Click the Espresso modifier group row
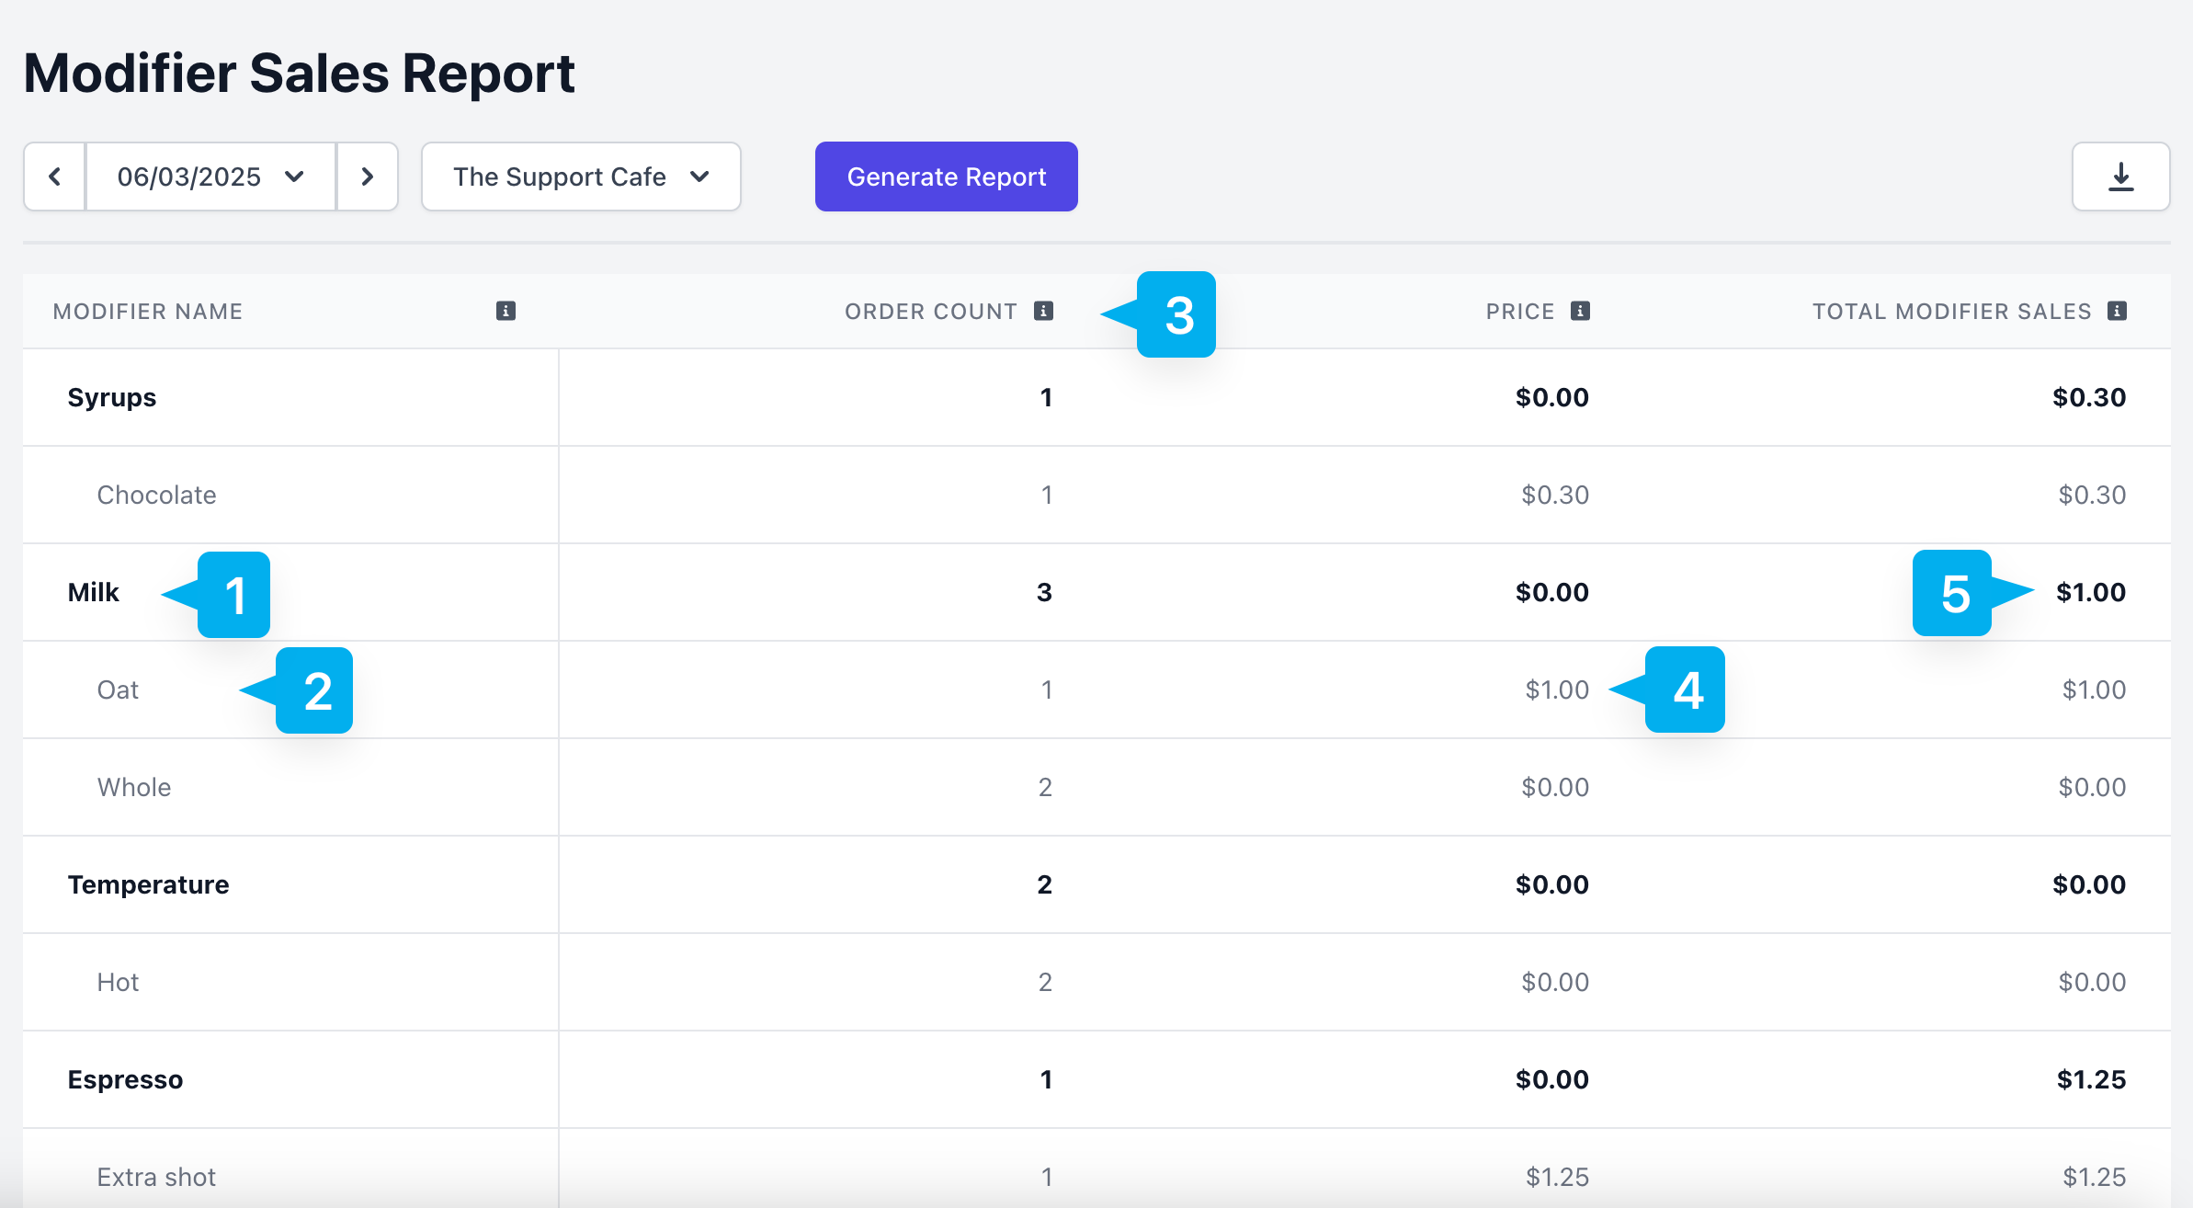Viewport: 2193px width, 1208px height. click(125, 1079)
